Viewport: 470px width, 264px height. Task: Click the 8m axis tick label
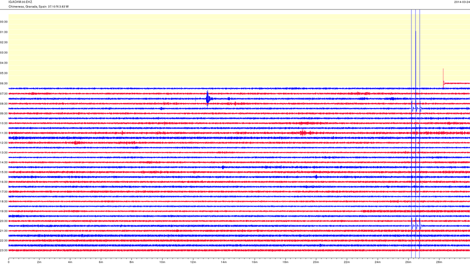point(132,262)
